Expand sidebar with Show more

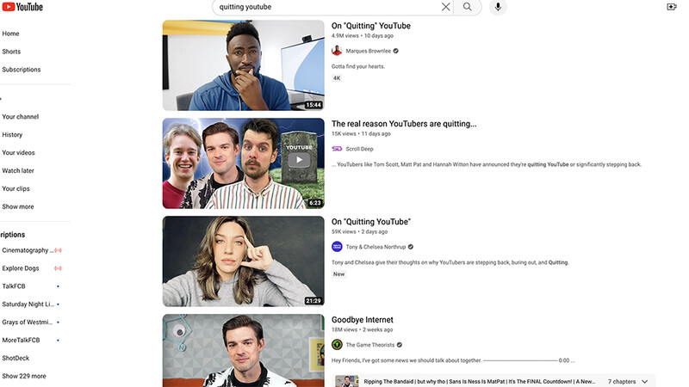click(x=18, y=206)
